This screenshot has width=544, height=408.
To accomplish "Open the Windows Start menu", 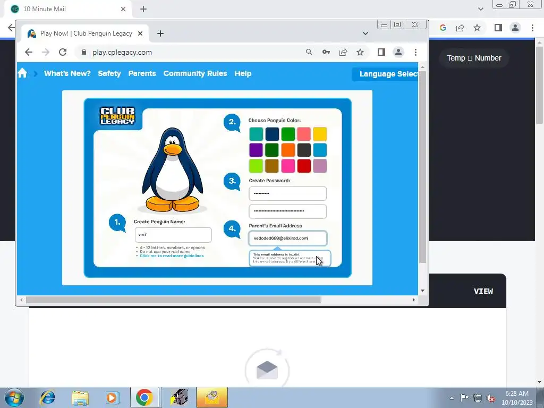I will click(14, 397).
